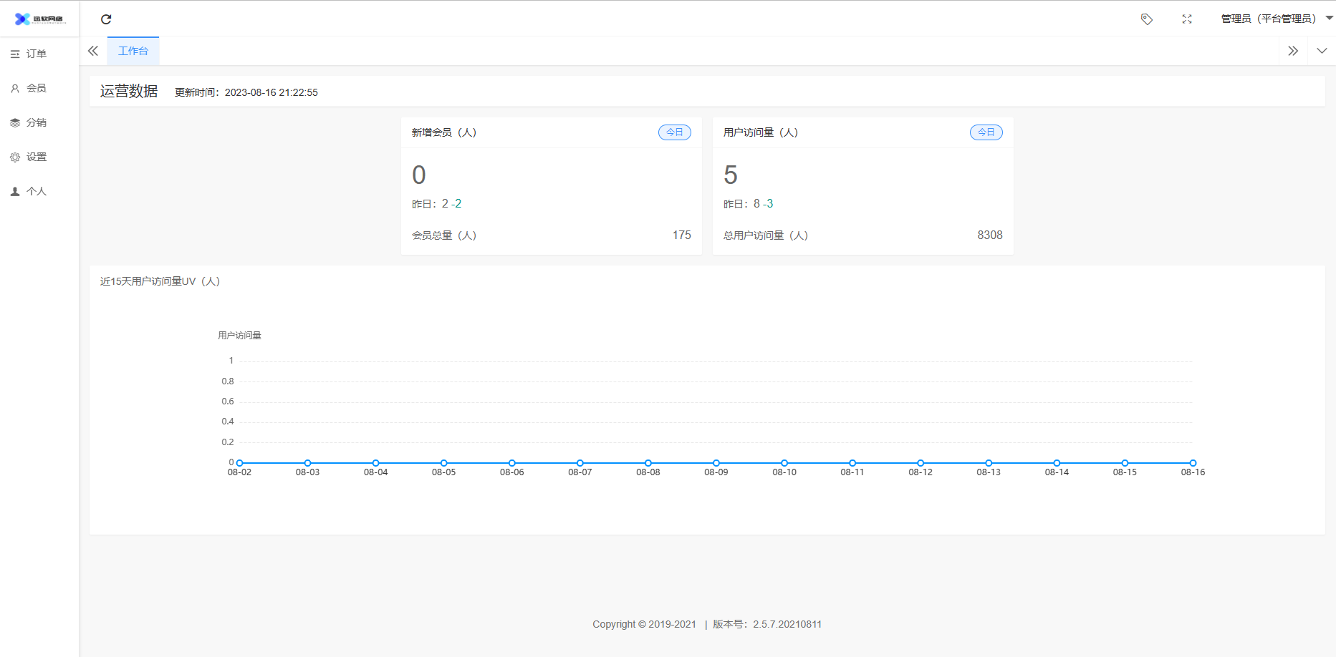Select the 分销 distribution sidebar item
The width and height of the screenshot is (1336, 657).
[36, 122]
